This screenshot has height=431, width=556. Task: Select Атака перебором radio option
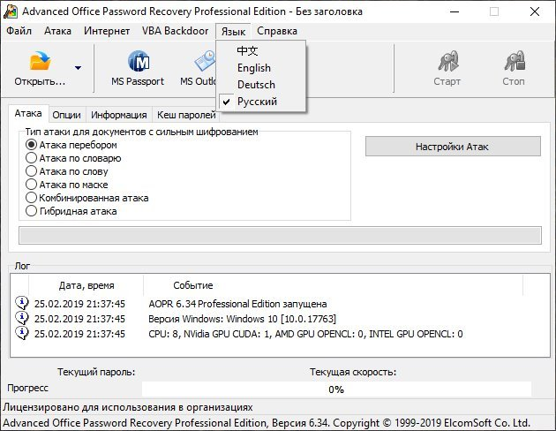[32, 145]
